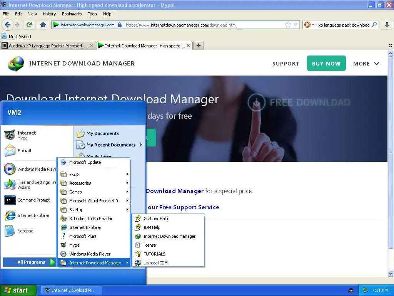Click the browser Back arrow button

(x=8, y=25)
